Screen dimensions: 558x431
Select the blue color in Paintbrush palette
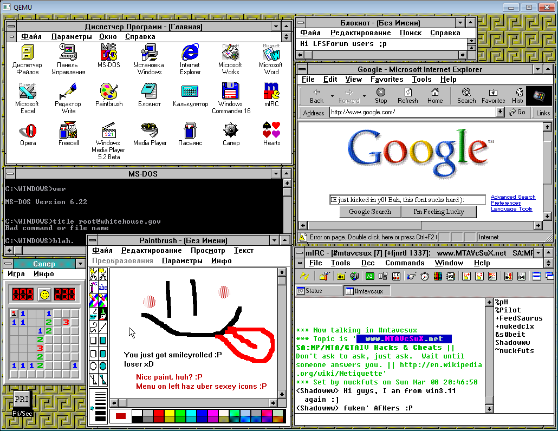[202, 413]
